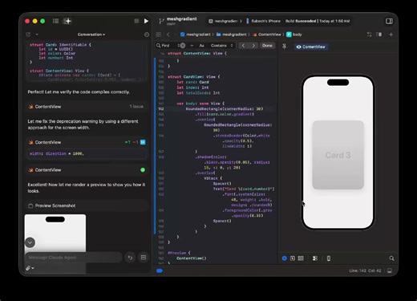
Task: Run the meshgradient project
Action: (146, 21)
